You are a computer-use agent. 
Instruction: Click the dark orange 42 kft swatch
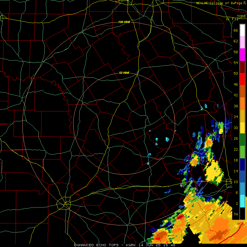(x=242, y=91)
